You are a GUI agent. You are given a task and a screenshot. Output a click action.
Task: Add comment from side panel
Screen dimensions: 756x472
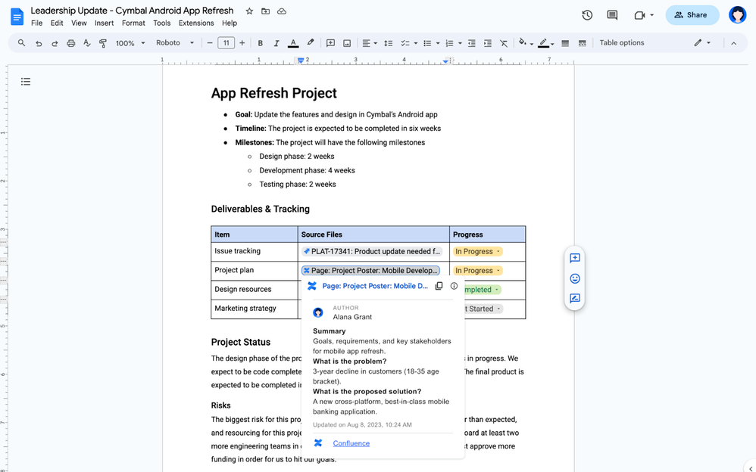point(575,258)
